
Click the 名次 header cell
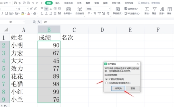click(74, 37)
